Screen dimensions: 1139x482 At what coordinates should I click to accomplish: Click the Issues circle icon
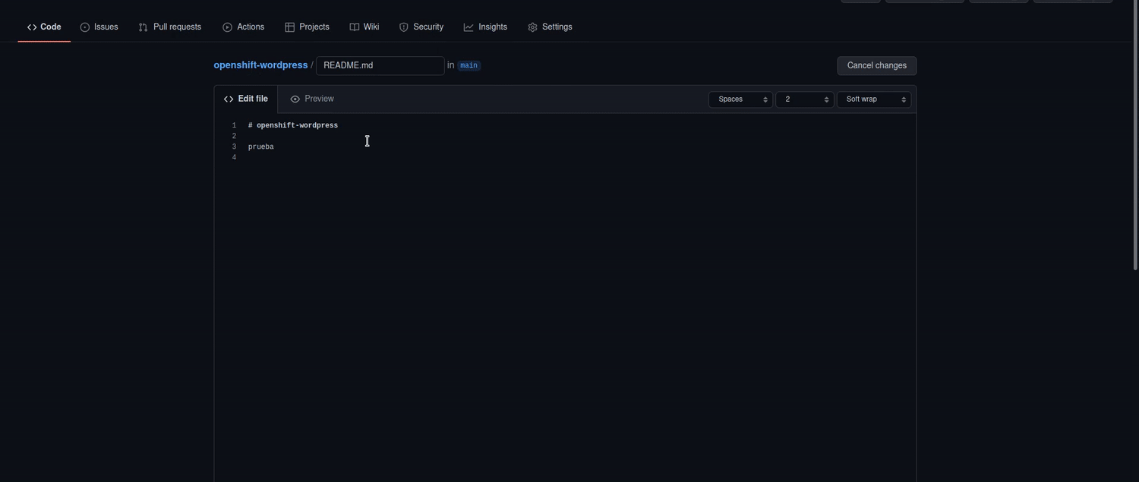coord(85,27)
